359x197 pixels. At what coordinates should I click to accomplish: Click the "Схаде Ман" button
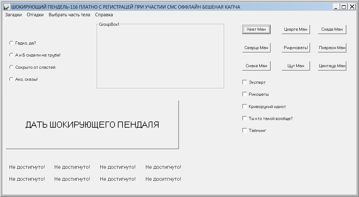[332, 29]
